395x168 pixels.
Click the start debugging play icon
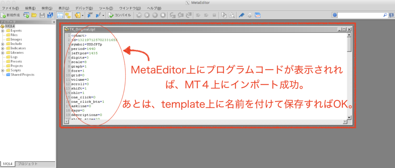tap(147, 15)
